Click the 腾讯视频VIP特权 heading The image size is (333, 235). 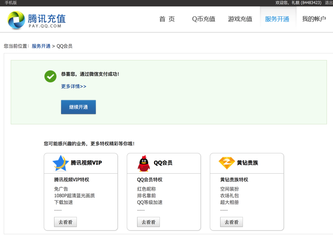click(71, 180)
